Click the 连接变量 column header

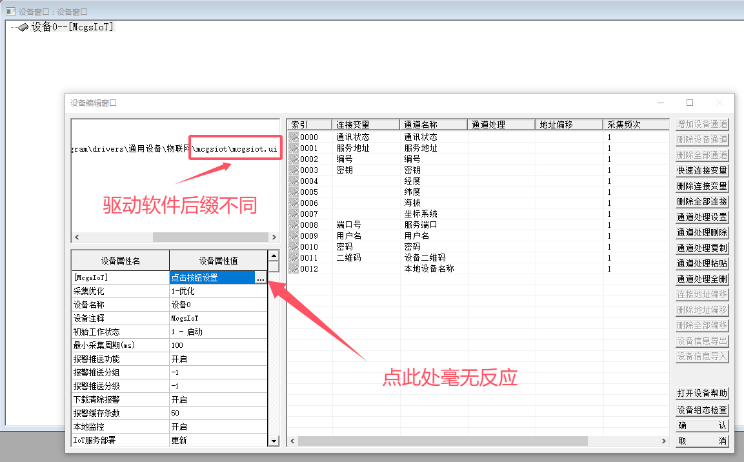[x=365, y=125]
